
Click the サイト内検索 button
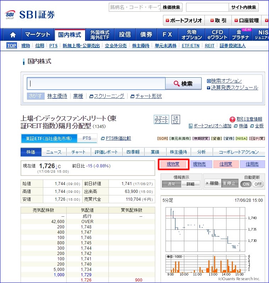243,7
